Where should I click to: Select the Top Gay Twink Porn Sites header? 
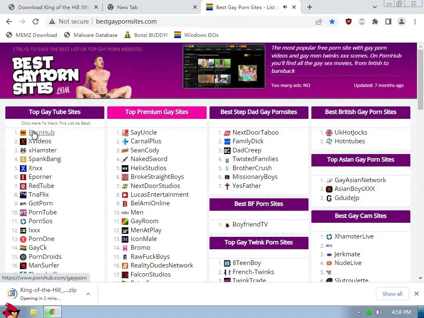click(x=259, y=243)
